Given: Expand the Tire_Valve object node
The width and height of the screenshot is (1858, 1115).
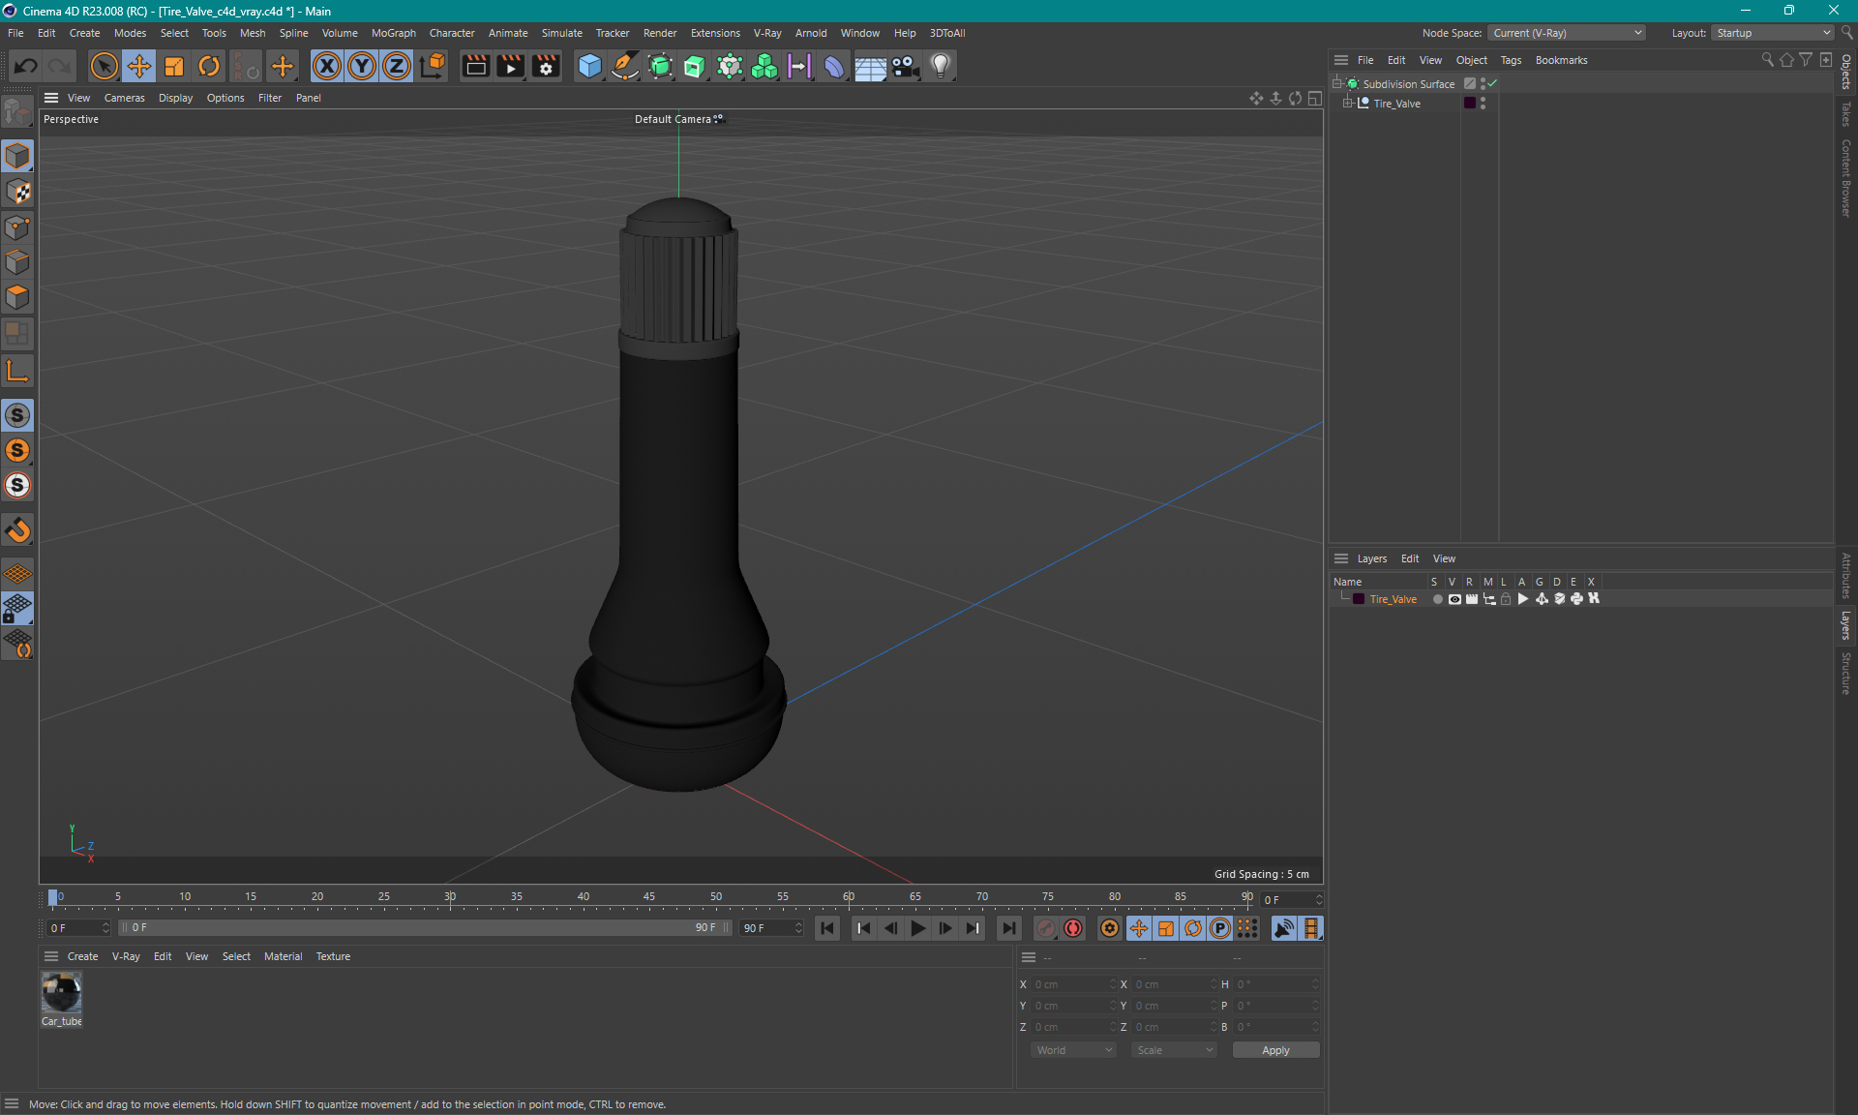Looking at the screenshot, I should tap(1347, 104).
